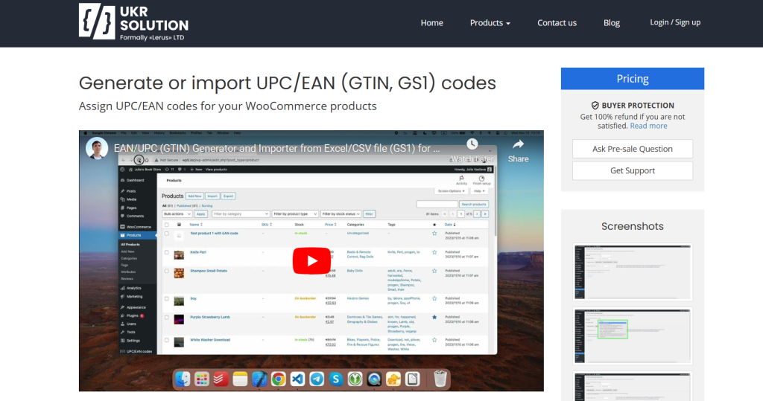Screen dimensions: 763x401
Task: Click the yellow Notes icon in dock
Action: pos(240,379)
